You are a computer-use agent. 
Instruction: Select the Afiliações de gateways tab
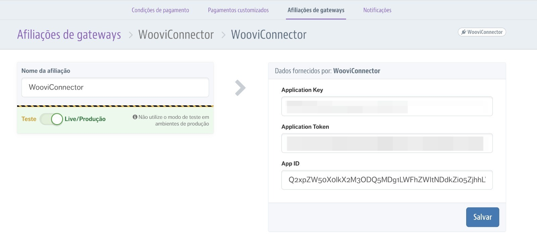[x=316, y=10]
